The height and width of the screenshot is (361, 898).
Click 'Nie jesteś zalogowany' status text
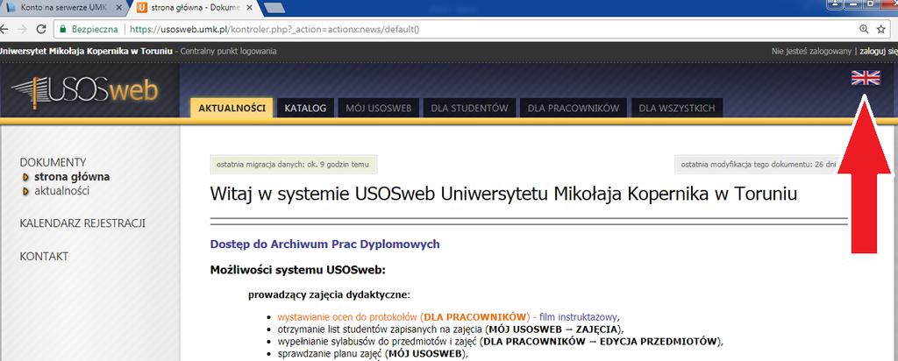click(x=811, y=51)
